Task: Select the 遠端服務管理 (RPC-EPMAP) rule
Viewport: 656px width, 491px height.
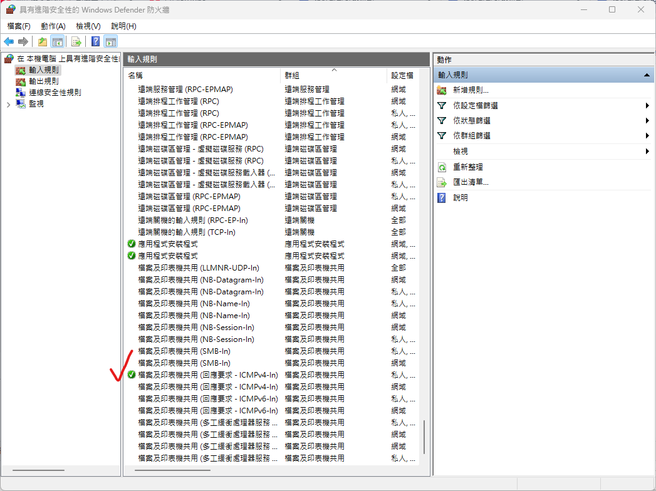Action: (x=185, y=90)
